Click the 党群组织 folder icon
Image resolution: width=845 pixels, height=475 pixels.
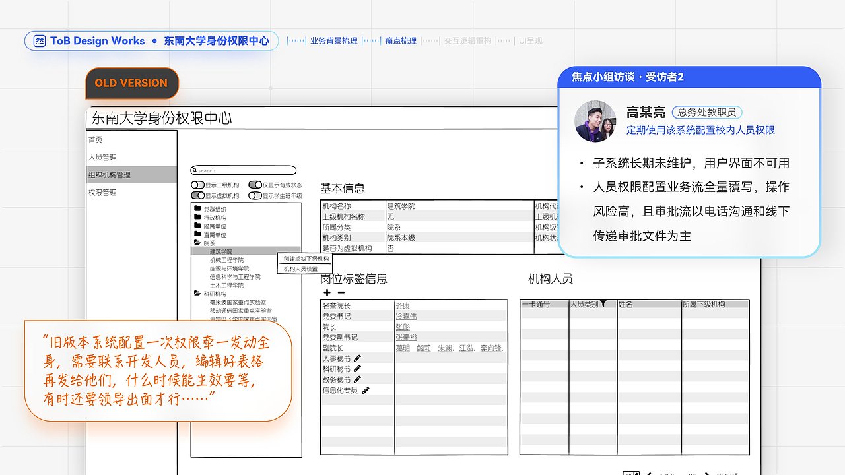point(197,209)
